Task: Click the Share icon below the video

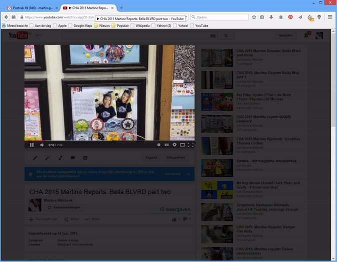Action: [x=66, y=219]
